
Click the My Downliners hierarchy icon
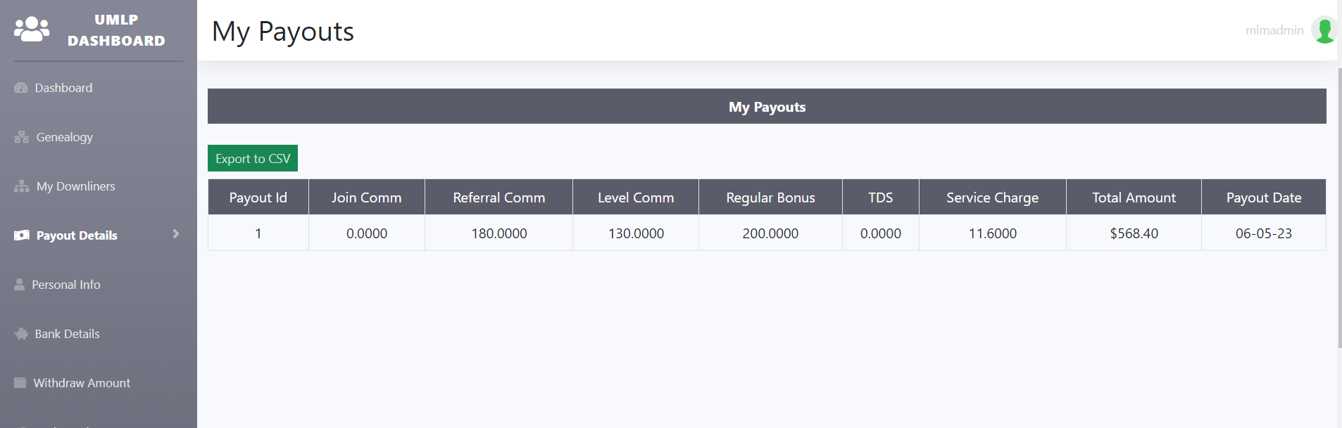(x=22, y=186)
